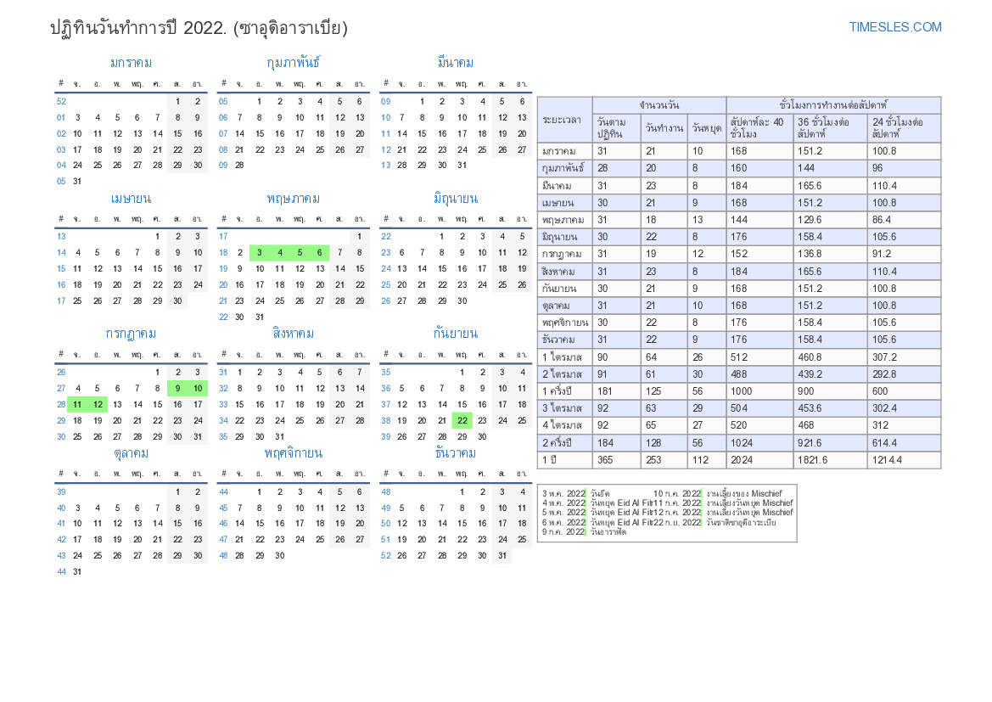Open the ธันวาคม calendar month heading

[455, 453]
